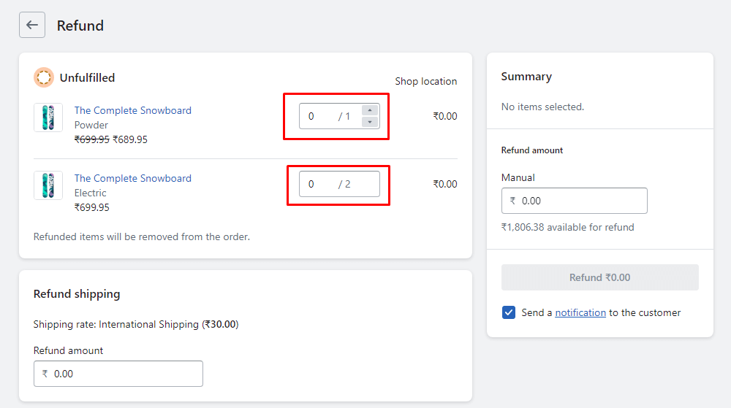The width and height of the screenshot is (731, 408).
Task: Open the Electric snowboard thumbnail
Action: [48, 185]
